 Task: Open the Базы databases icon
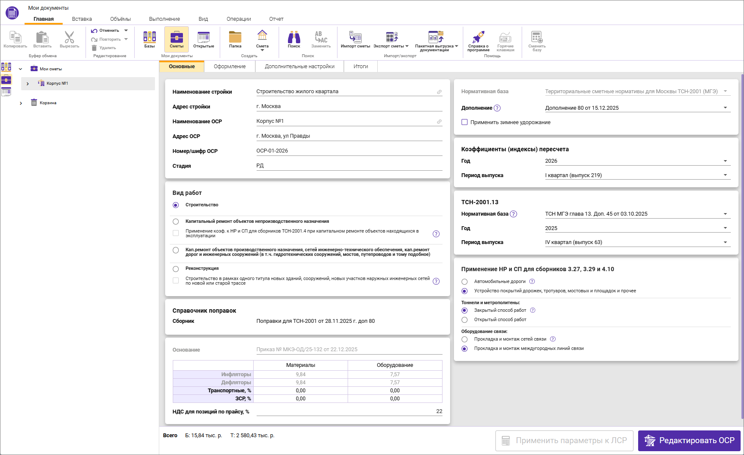point(149,39)
